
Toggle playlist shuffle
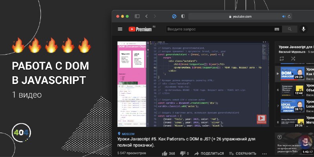click(x=293, y=58)
